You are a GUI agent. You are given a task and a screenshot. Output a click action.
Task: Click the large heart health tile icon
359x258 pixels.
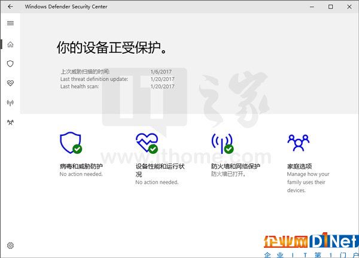pyautogui.click(x=147, y=143)
